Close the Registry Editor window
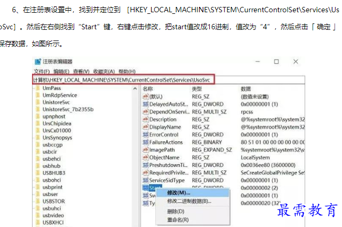Screen dimensions: 342x227 click(x=296, y=62)
